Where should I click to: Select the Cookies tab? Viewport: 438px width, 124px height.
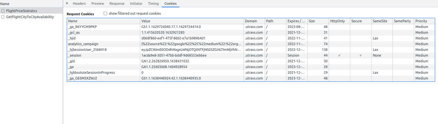click(x=170, y=3)
